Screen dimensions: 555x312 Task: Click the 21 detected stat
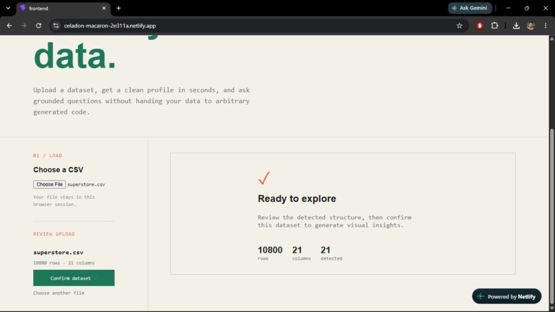[x=331, y=253]
